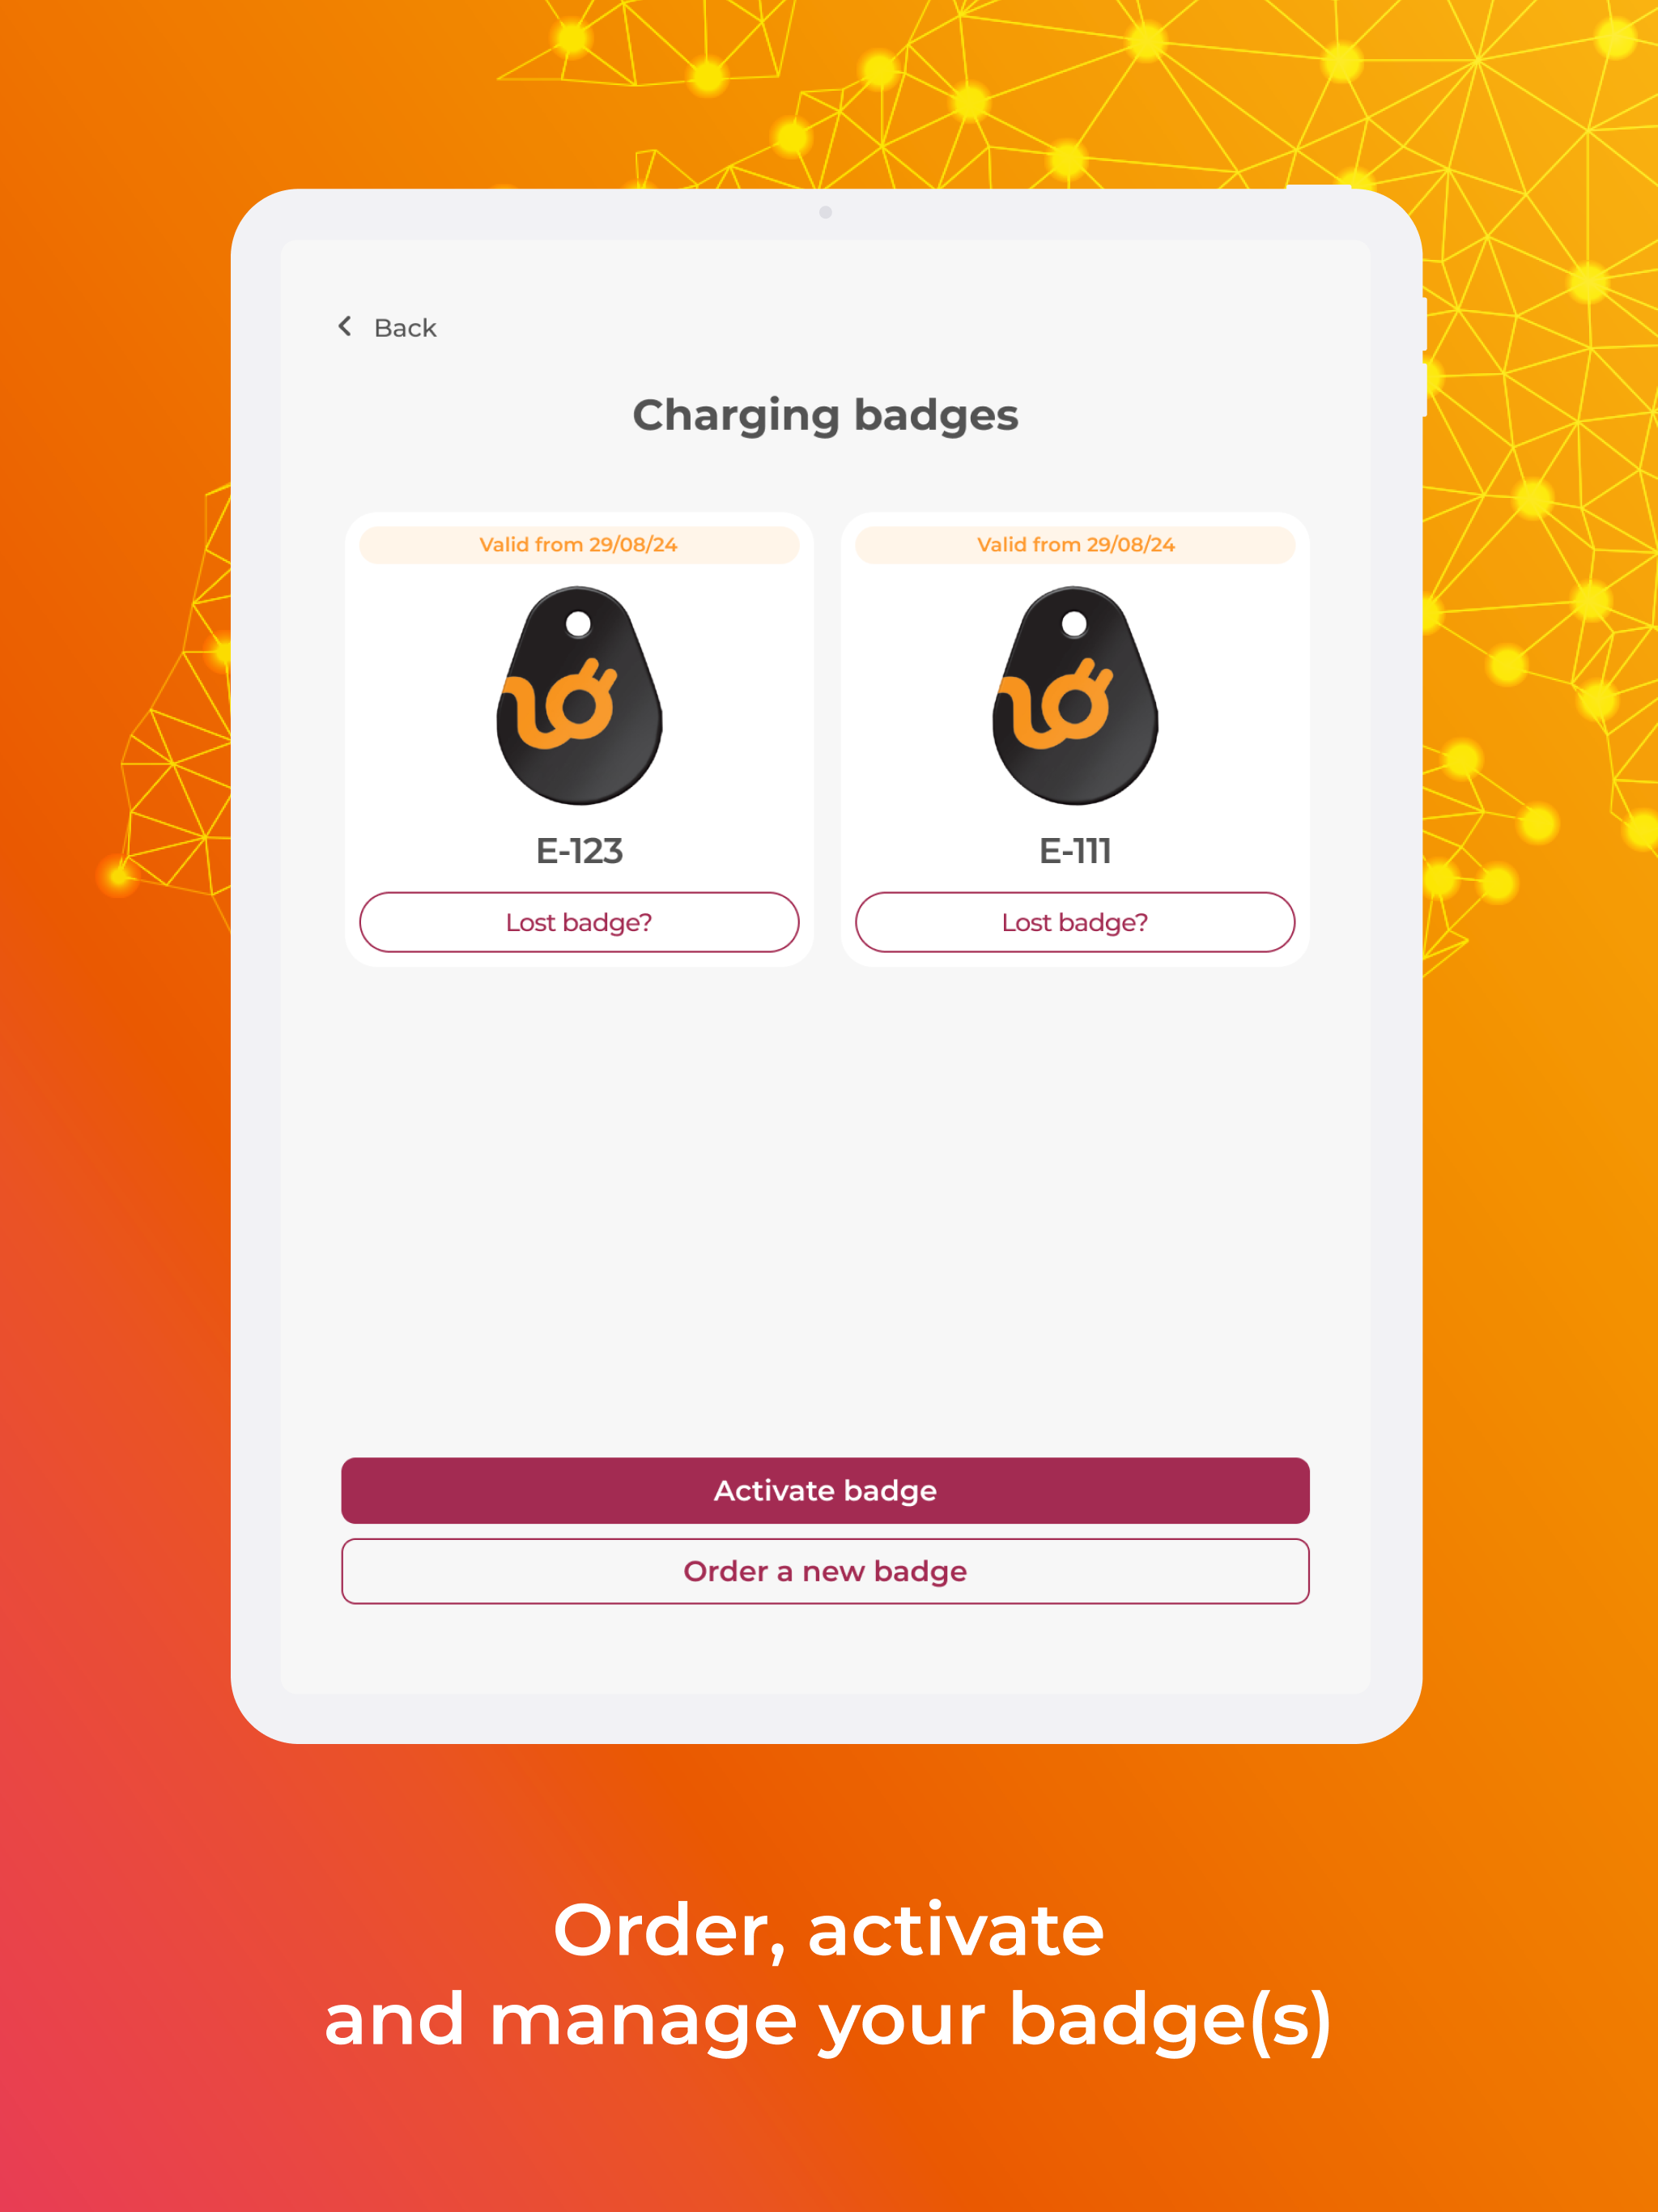1658x2212 pixels.
Task: Tap the key ring hole on the E-123 fob
Action: tap(578, 624)
